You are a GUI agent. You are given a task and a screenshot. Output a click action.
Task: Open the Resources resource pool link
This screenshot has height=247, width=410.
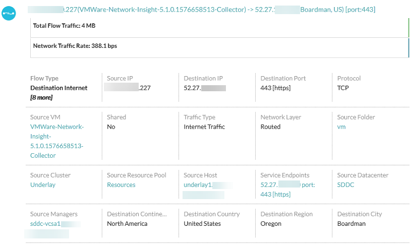click(121, 185)
